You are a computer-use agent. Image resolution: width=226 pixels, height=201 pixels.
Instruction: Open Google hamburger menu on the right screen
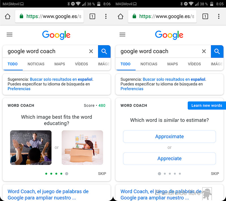tap(122, 35)
